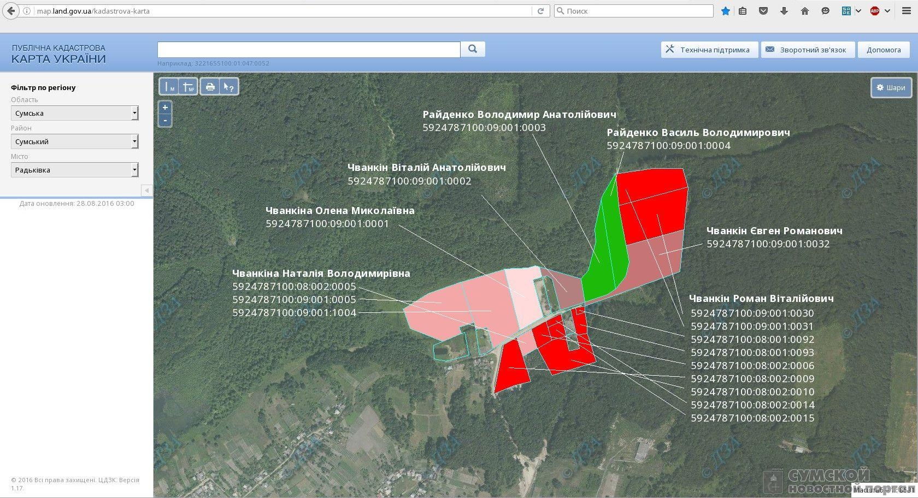918x498 pixels.
Task: Expand the Область dropdown showing Сумська
Action: pyautogui.click(x=74, y=113)
